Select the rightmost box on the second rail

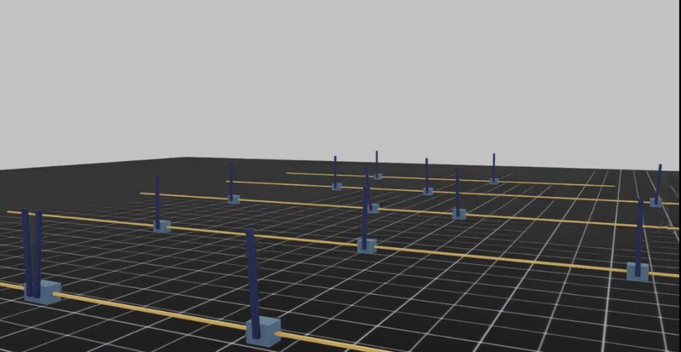(637, 271)
